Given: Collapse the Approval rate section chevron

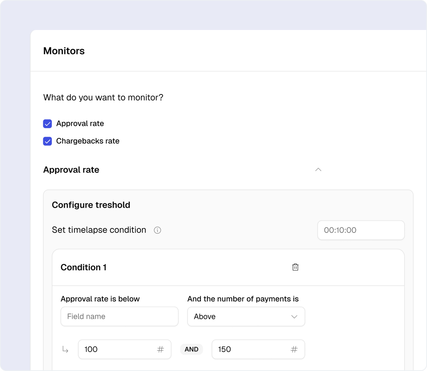Looking at the screenshot, I should (x=318, y=170).
